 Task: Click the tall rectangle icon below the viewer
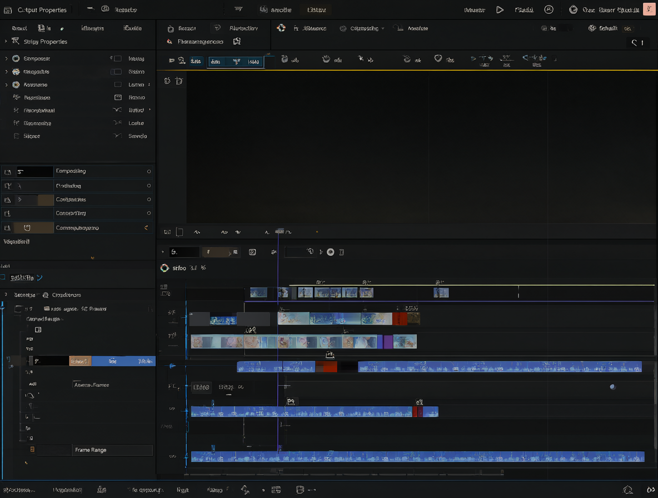tap(180, 232)
